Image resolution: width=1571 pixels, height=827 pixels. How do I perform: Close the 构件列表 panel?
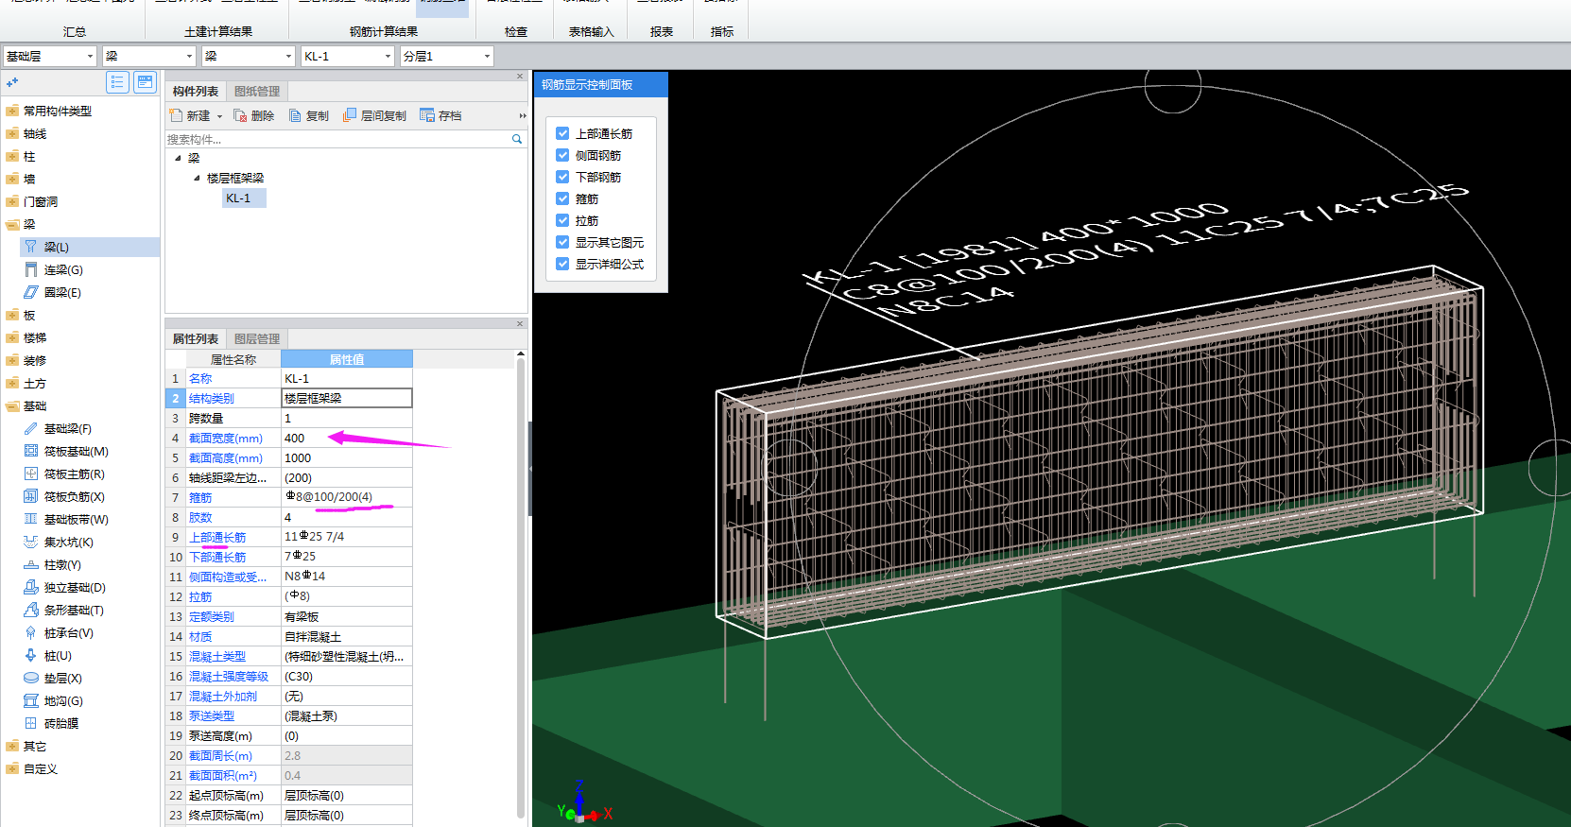pos(520,77)
